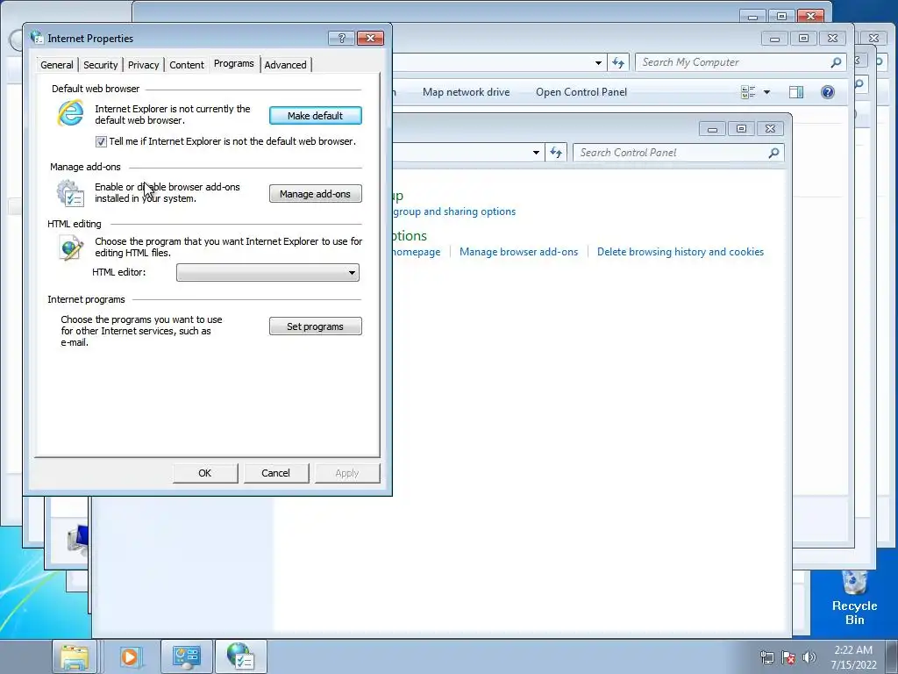Click the magnifier icon in Search Control Panel
Screen dimensions: 898x674
(x=773, y=153)
